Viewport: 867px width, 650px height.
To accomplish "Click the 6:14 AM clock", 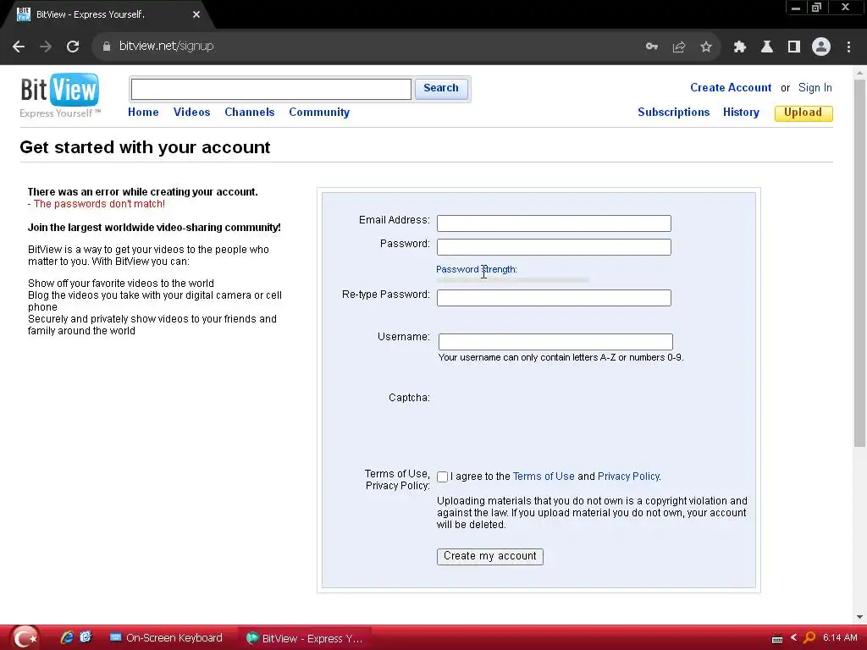I will [840, 638].
